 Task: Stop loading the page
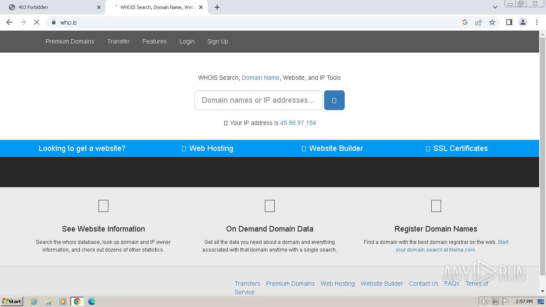37,22
